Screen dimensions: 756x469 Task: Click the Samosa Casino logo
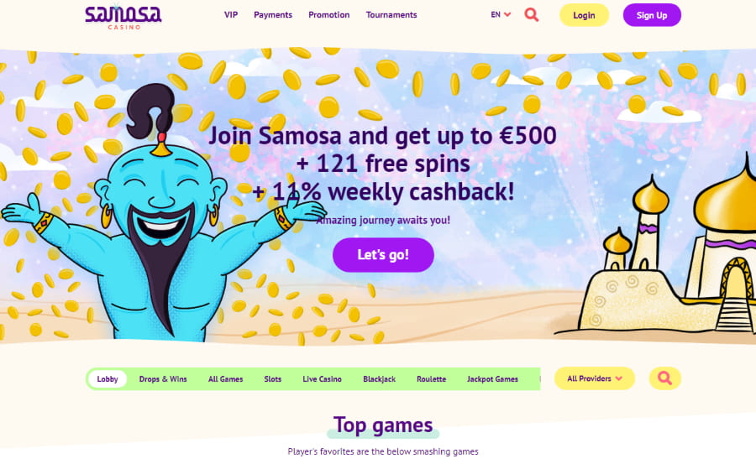pos(123,17)
